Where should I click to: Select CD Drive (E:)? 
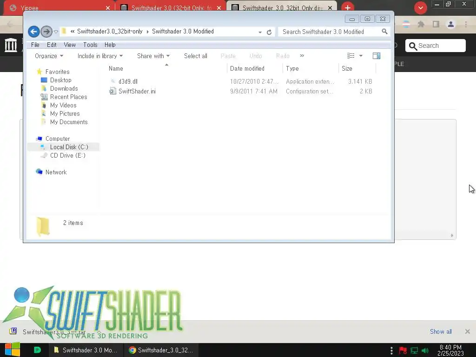pos(68,155)
